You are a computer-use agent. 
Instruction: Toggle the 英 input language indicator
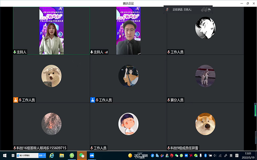click(x=231, y=156)
